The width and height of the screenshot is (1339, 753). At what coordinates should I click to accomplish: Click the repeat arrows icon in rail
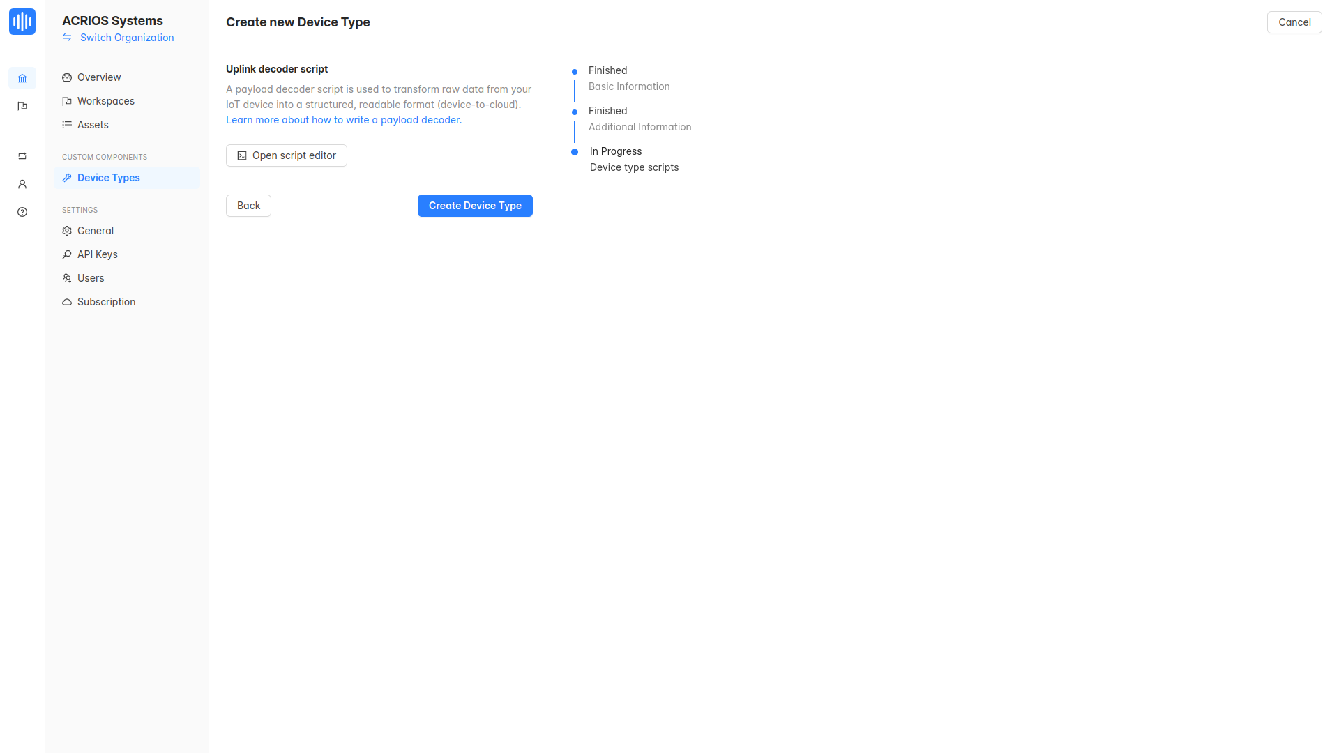tap(22, 156)
